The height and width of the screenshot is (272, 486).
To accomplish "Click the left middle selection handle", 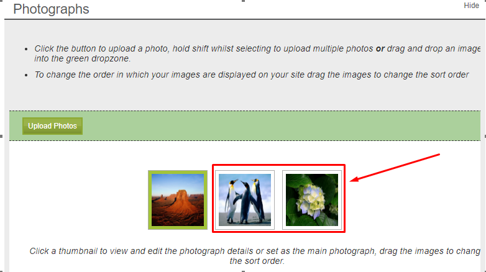I will point(1,136).
